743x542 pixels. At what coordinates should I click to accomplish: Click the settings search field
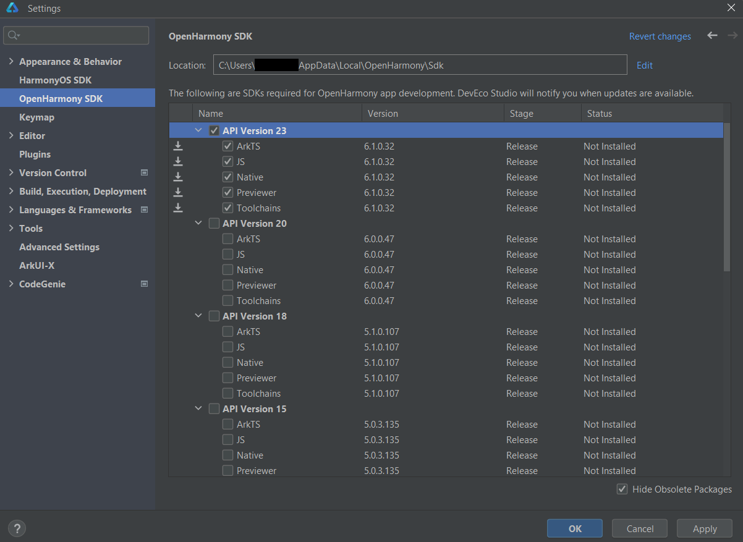[76, 35]
